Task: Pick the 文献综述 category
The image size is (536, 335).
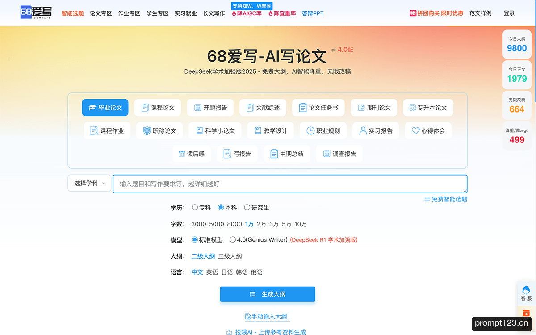Action: click(263, 108)
